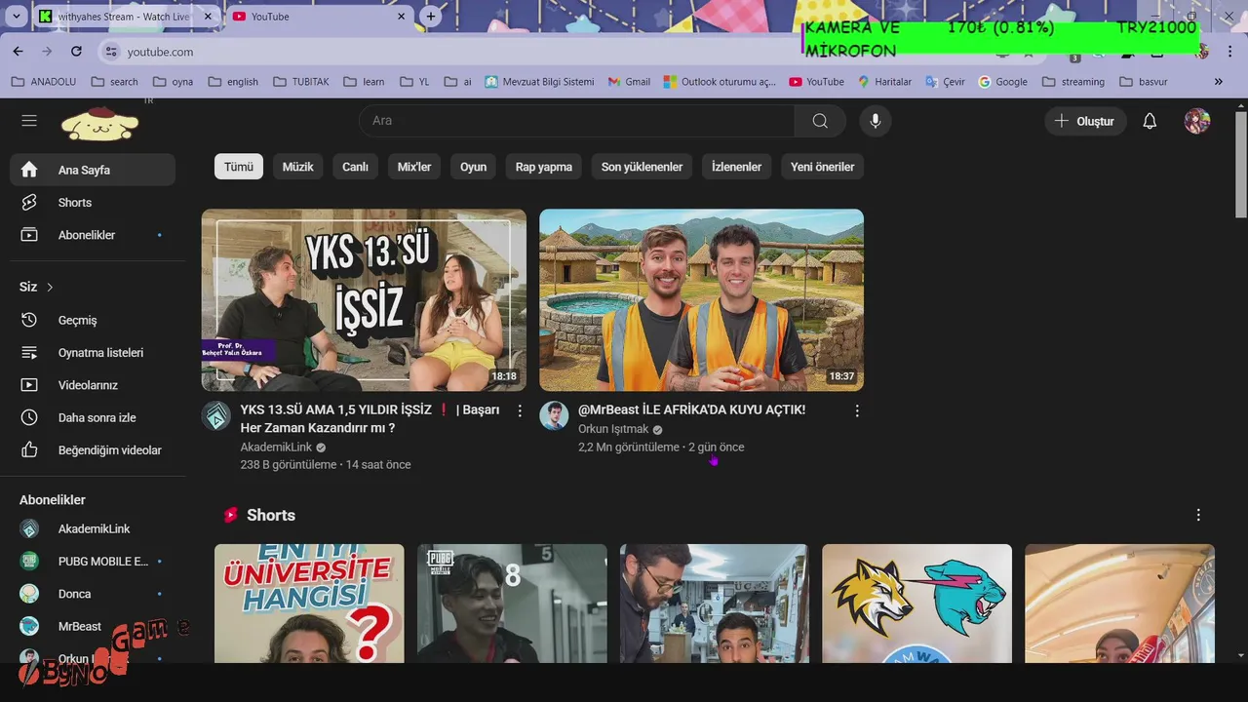Reload the page in browser
The height and width of the screenshot is (702, 1248).
[x=76, y=51]
